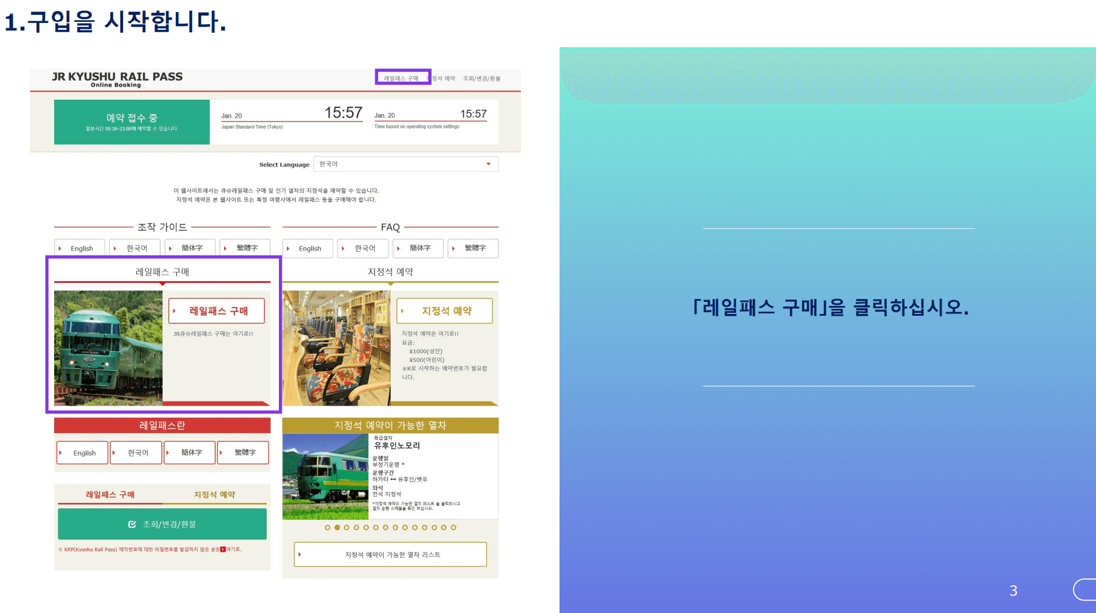This screenshot has height=613, width=1096.
Task: Open the English 조작 가이드 guide
Action: (x=80, y=248)
